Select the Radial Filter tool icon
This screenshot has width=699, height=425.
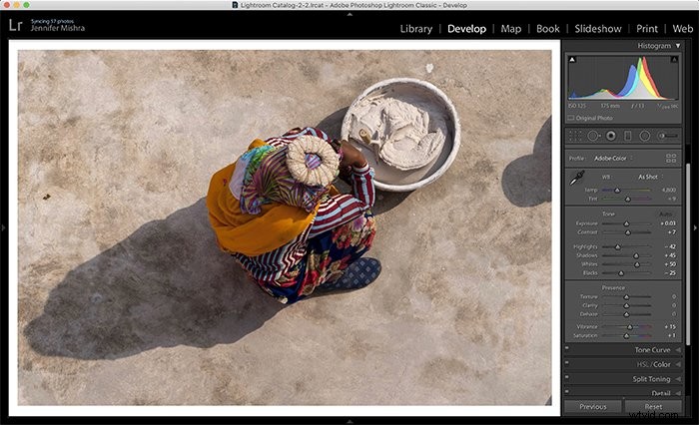pos(645,136)
